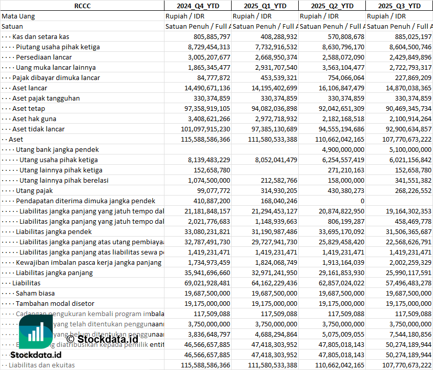Select the Utang bank jangka pendek label
The width and height of the screenshot is (433, 370).
57,149
